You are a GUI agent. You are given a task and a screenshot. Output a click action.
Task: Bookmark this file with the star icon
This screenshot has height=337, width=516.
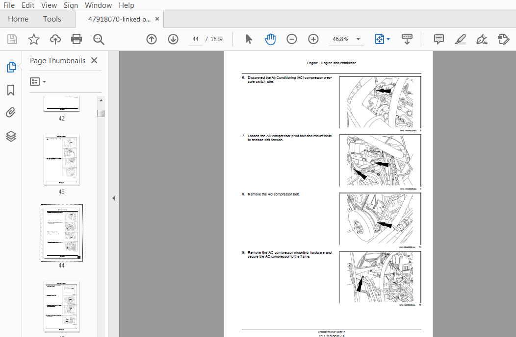click(33, 39)
